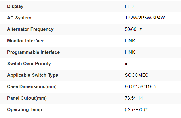Click the AC System label
This screenshot has width=181, height=118.
[x=19, y=18]
